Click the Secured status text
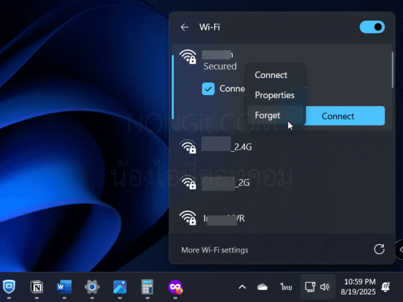The width and height of the screenshot is (403, 302). coord(220,66)
